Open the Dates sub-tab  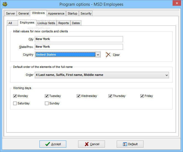click(76, 23)
